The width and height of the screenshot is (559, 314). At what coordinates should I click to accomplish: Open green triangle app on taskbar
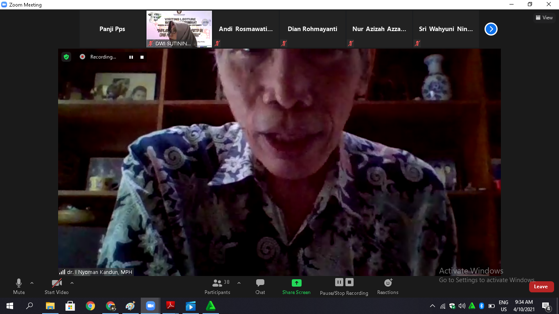210,306
